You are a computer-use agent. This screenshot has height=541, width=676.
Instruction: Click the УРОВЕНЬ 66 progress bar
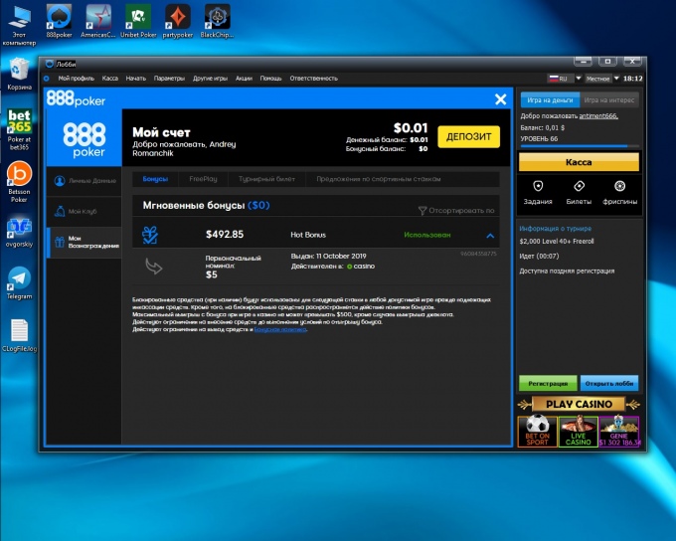click(x=580, y=146)
